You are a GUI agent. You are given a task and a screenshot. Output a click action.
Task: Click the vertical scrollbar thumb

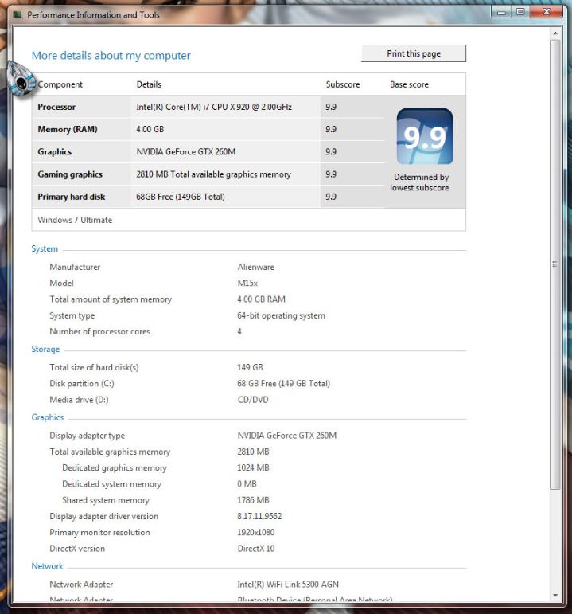555,264
